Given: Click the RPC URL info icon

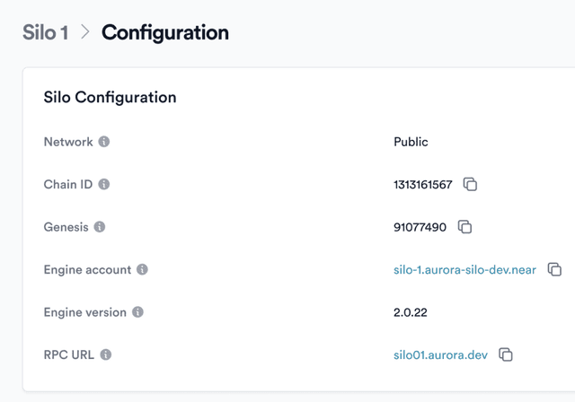Looking at the screenshot, I should point(106,354).
